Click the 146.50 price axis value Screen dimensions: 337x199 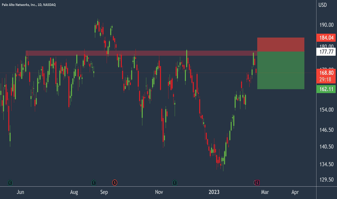pyautogui.click(x=327, y=130)
